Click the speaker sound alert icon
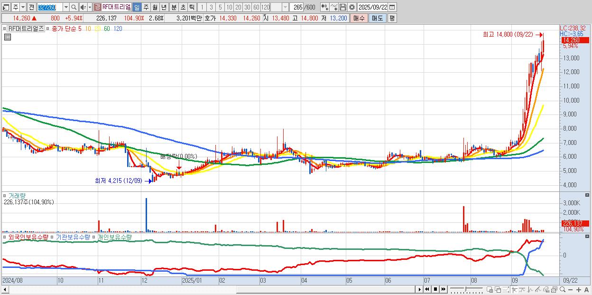The width and height of the screenshot is (592, 295). pos(83,7)
